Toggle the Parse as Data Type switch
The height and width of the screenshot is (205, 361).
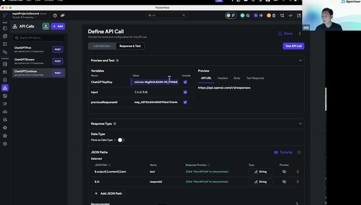point(121,140)
